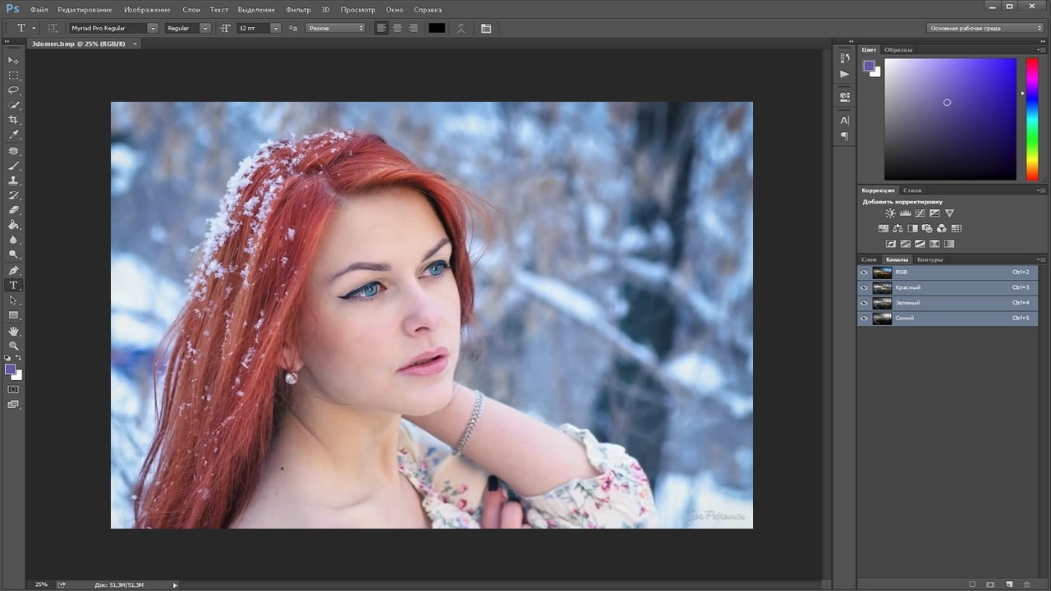Screen dimensions: 1051x591
Task: Select the Pen tool
Action: point(13,271)
